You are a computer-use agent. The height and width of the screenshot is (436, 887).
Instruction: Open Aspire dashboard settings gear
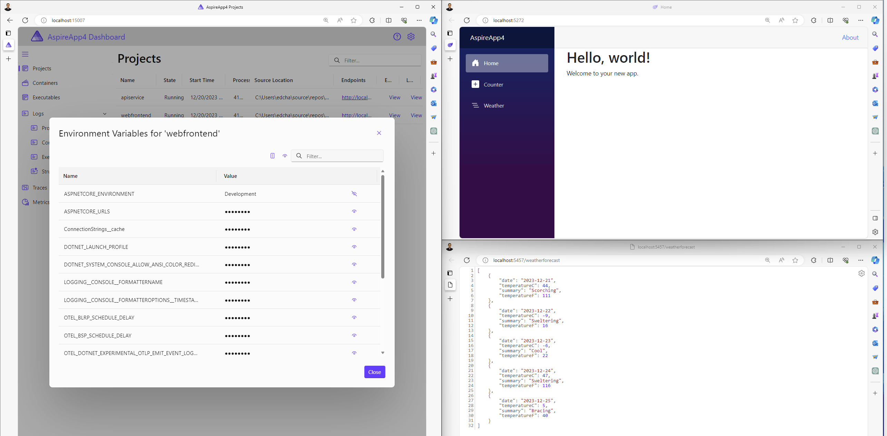pos(411,37)
